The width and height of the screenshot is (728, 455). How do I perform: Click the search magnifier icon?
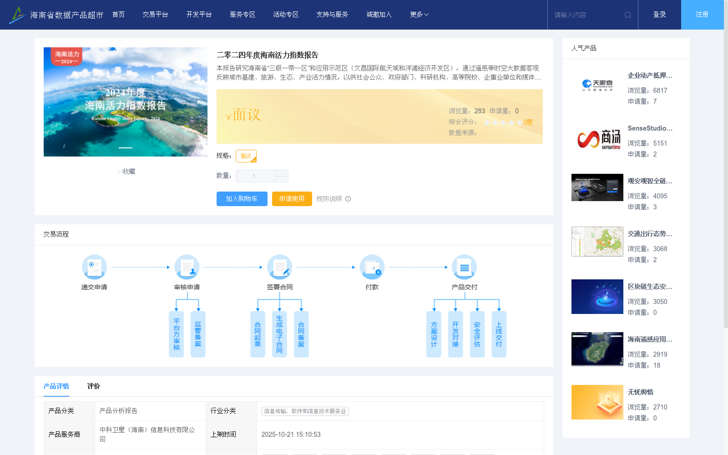628,15
